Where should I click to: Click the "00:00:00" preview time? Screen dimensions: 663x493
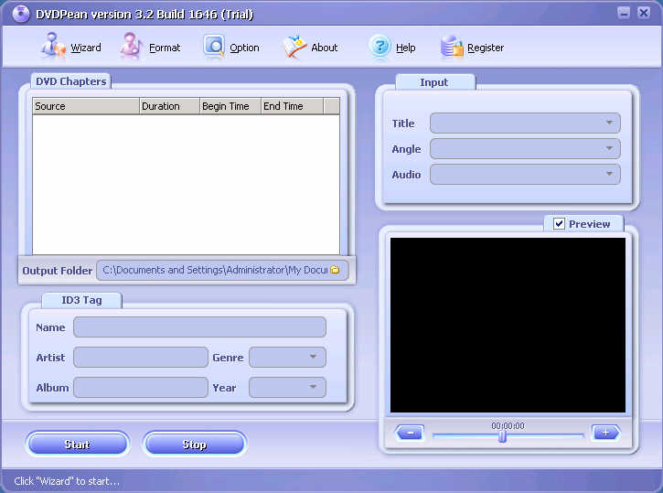pyautogui.click(x=508, y=425)
